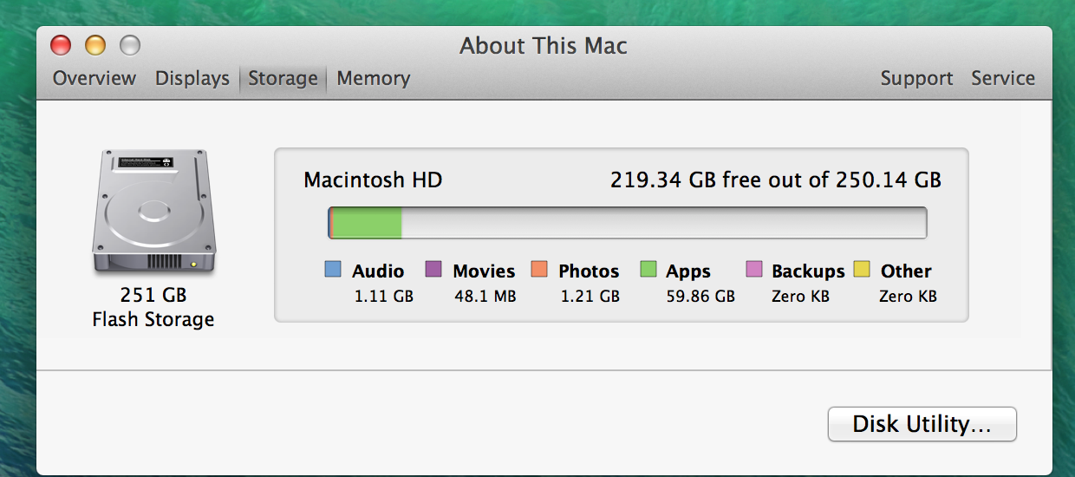The image size is (1075, 477).
Task: Close the About This Mac window
Action: click(x=61, y=45)
